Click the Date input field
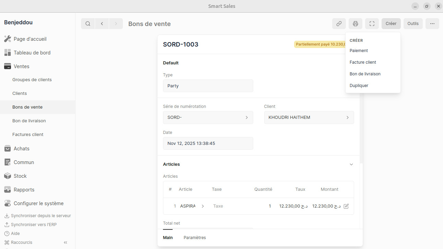 pyautogui.click(x=208, y=144)
